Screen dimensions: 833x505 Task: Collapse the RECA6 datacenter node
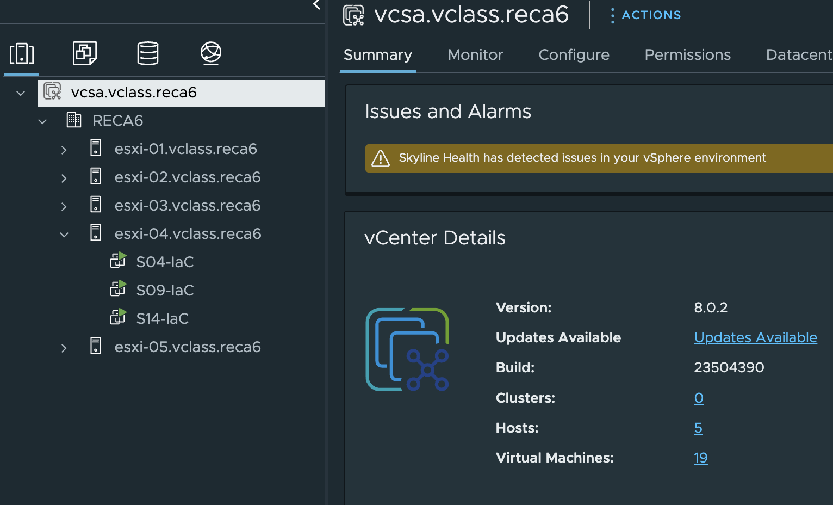point(42,121)
